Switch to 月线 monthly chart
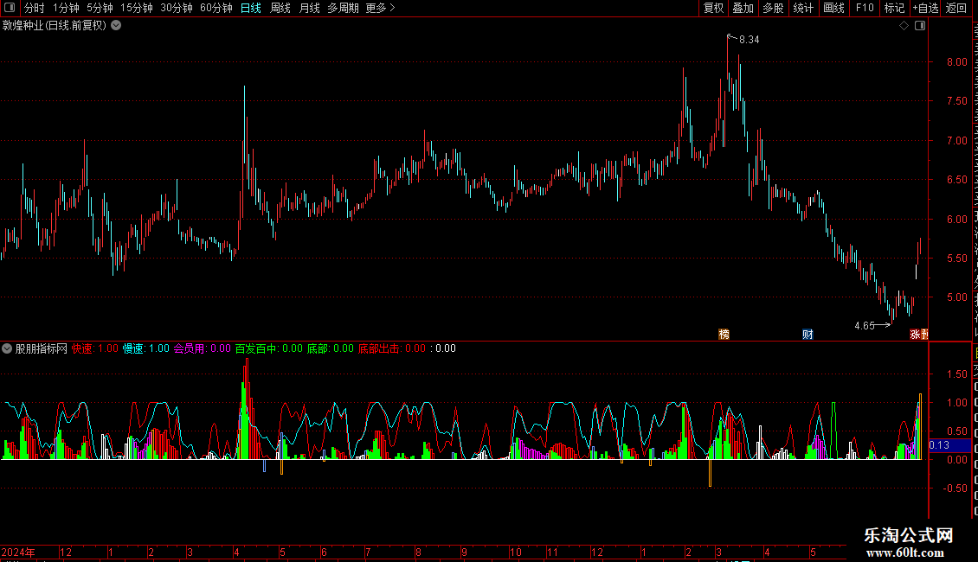This screenshot has width=978, height=562. [309, 8]
